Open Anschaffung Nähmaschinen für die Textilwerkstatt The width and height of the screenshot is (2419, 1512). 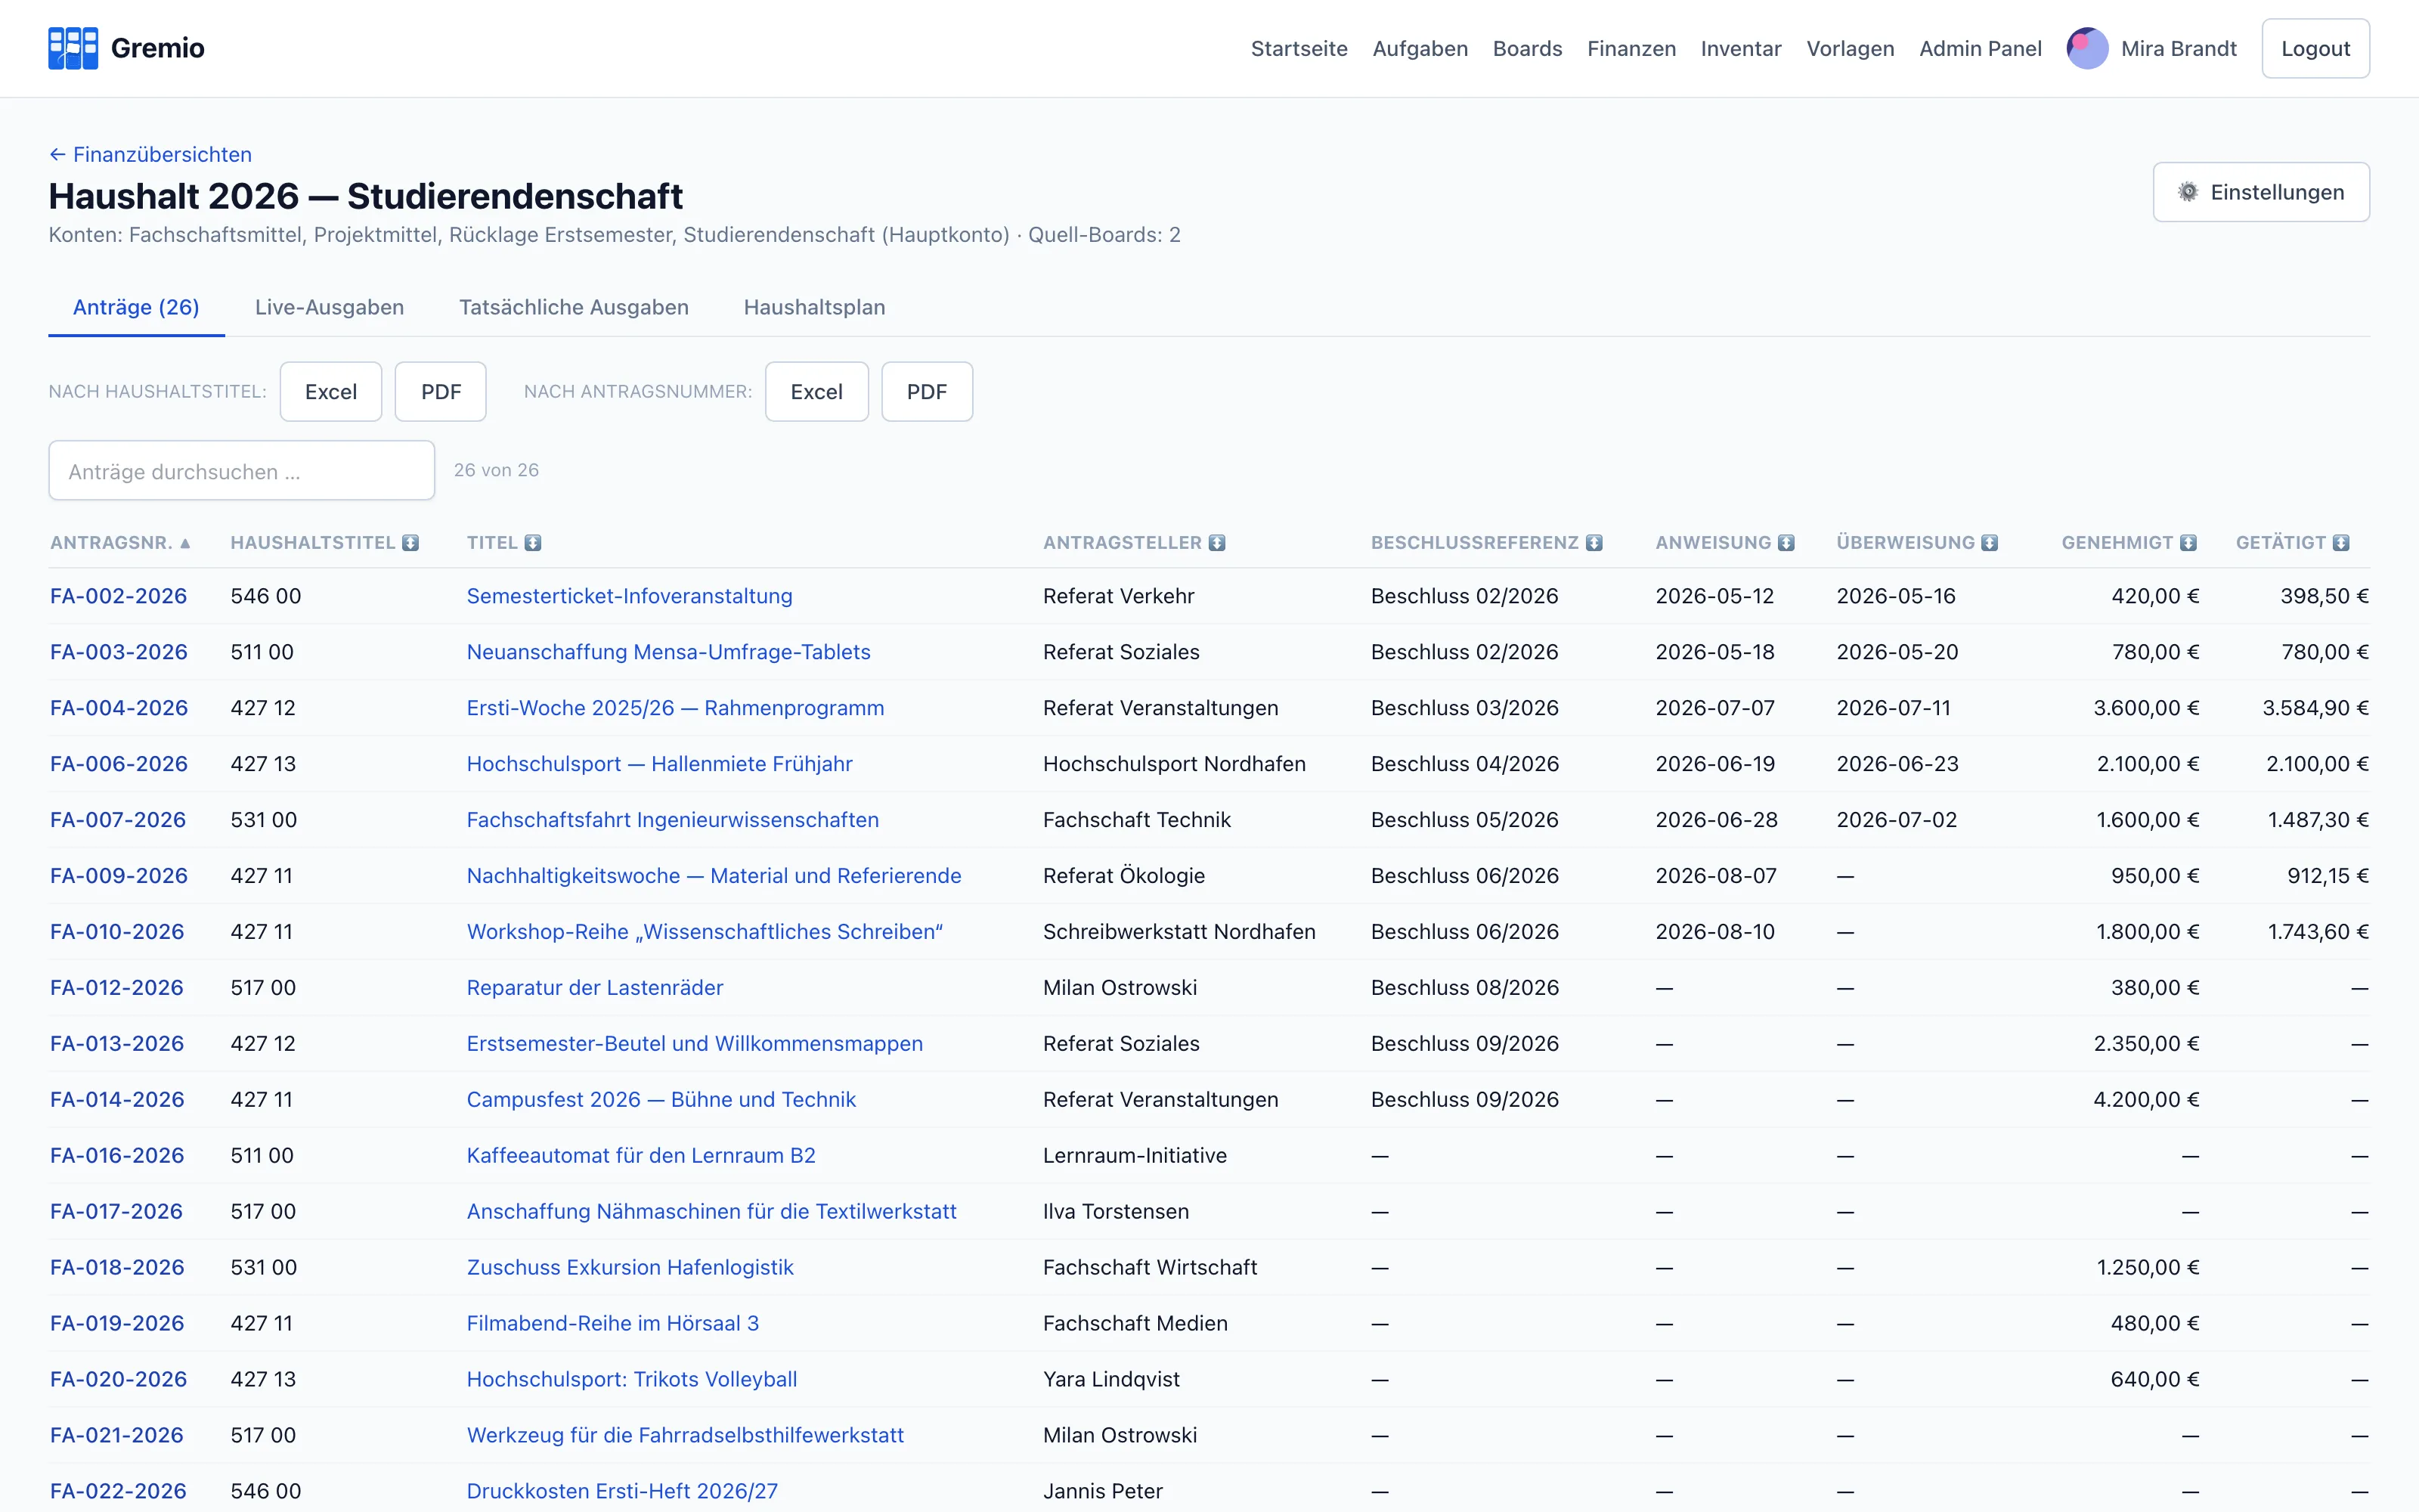click(711, 1212)
